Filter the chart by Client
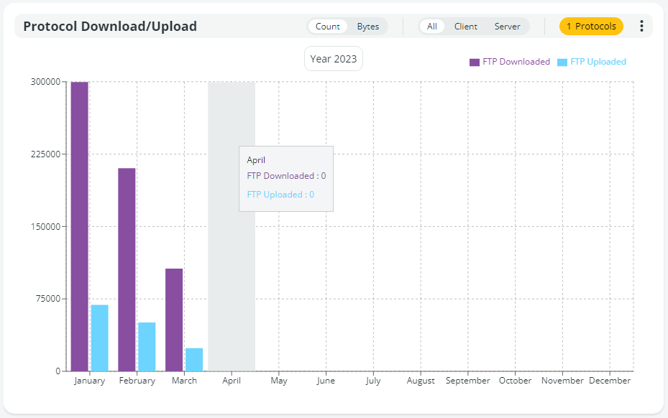Screen dimensions: 668x418 465,27
